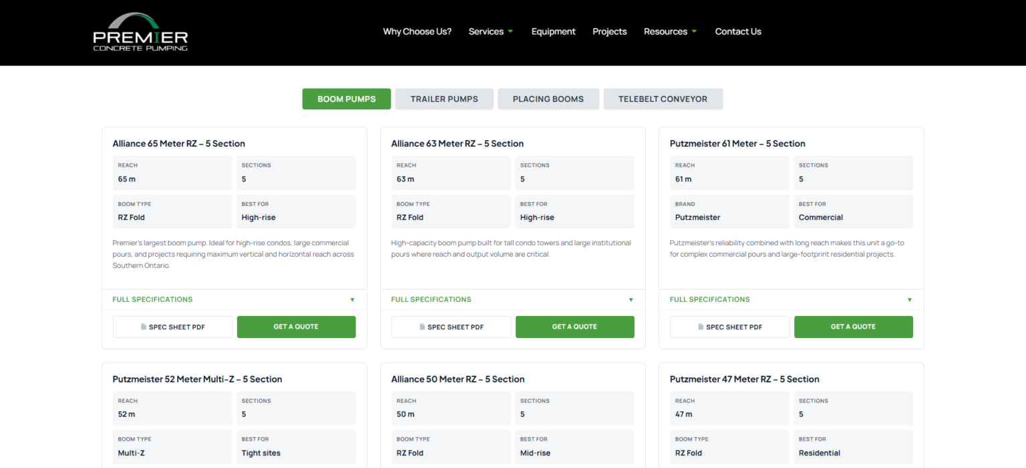Click the Putzmeister brand value
The height and width of the screenshot is (468, 1026).
point(698,217)
